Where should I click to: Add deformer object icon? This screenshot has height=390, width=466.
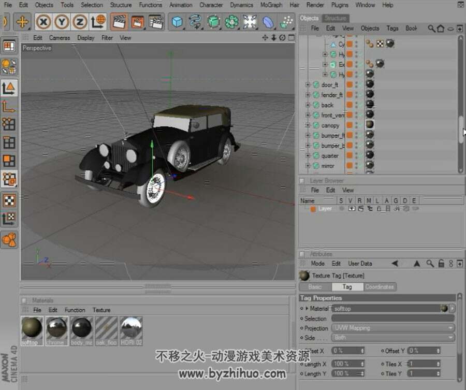click(x=268, y=22)
